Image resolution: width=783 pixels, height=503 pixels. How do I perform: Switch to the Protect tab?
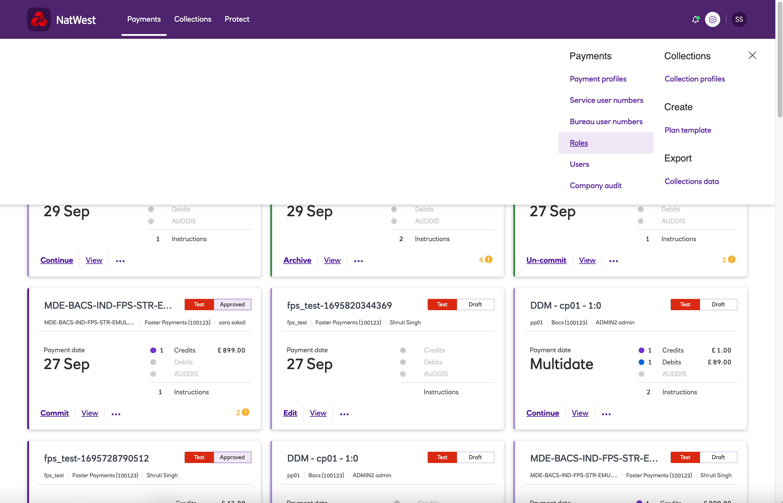pos(237,19)
